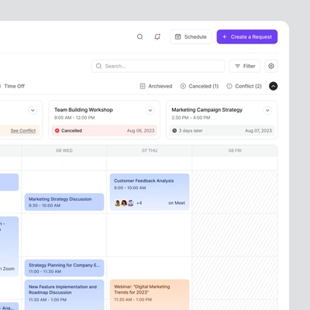Image resolution: width=310 pixels, height=310 pixels.
Task: Click the search magnifier icon in header
Action: [x=139, y=36]
